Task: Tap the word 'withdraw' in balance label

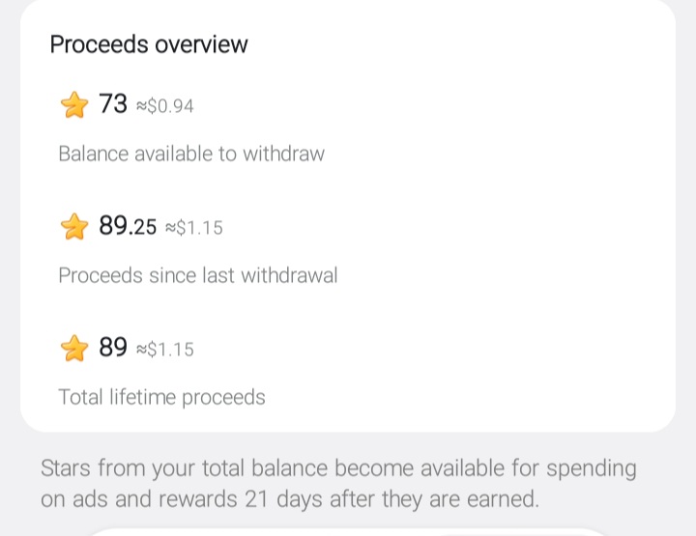Action: tap(283, 154)
